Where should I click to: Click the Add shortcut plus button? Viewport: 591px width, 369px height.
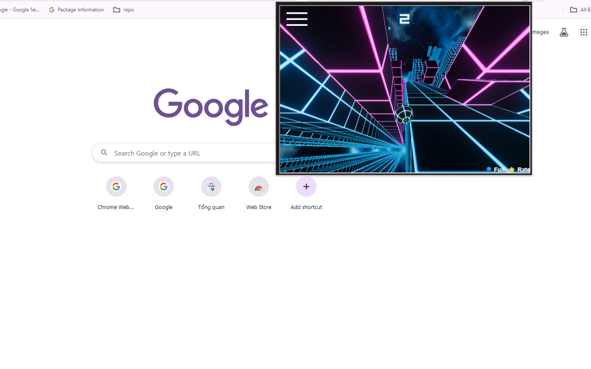306,187
